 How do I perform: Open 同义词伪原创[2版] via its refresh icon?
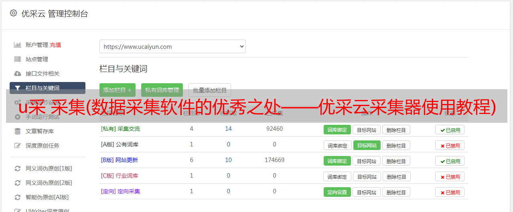coord(17,183)
